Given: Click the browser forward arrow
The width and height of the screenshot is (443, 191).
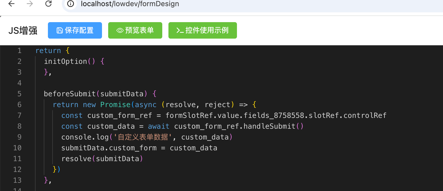Looking at the screenshot, I should tap(30, 4).
